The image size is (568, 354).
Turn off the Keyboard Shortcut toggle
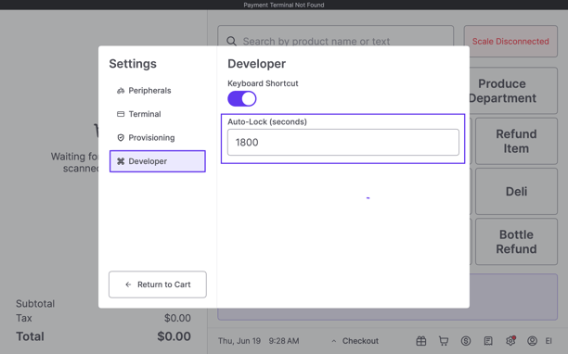tap(242, 99)
